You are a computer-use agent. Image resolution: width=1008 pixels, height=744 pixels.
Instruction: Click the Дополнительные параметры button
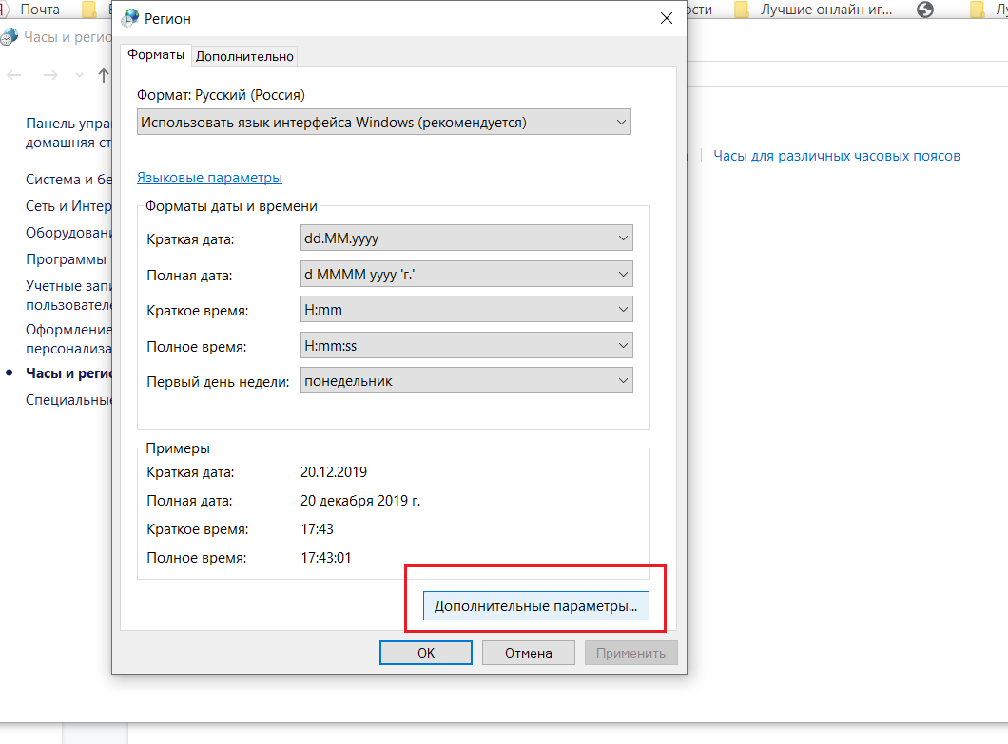click(535, 605)
